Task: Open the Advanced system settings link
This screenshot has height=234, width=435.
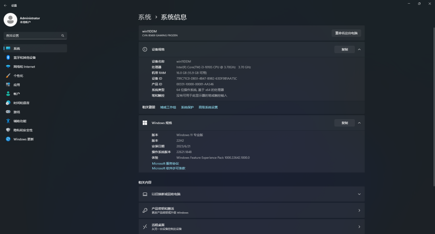Action: (x=208, y=108)
